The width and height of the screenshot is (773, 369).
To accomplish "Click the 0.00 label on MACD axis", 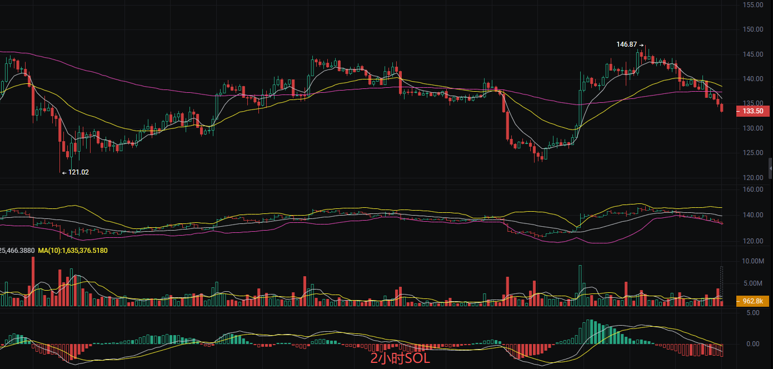I will (753, 344).
